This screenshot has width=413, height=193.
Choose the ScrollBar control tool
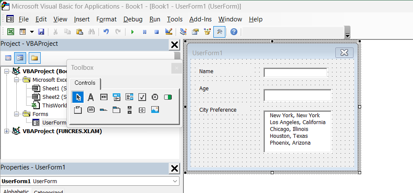pyautogui.click(x=129, y=110)
